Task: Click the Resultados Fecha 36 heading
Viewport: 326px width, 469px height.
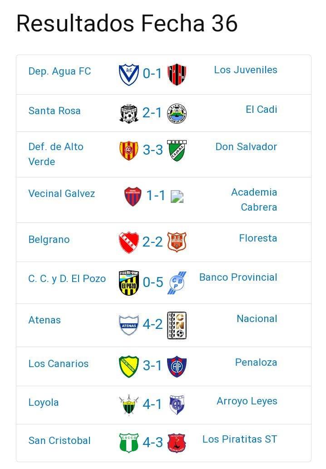Action: [127, 23]
